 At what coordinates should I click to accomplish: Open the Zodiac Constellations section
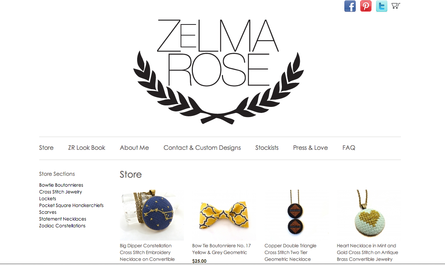(x=62, y=226)
